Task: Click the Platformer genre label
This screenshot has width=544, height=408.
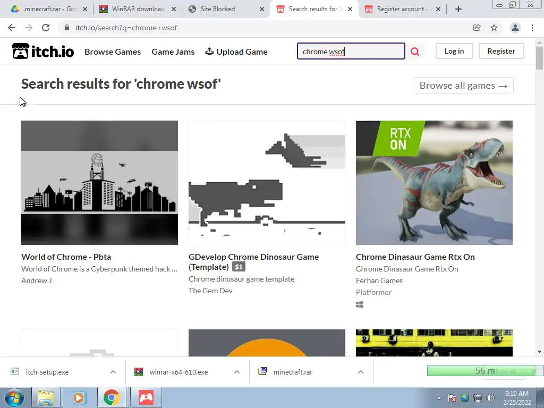Action: [373, 292]
